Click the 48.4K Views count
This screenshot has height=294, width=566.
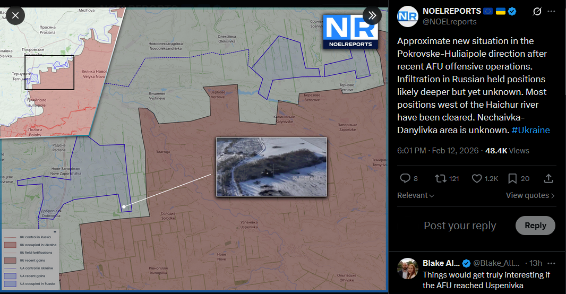[507, 151]
